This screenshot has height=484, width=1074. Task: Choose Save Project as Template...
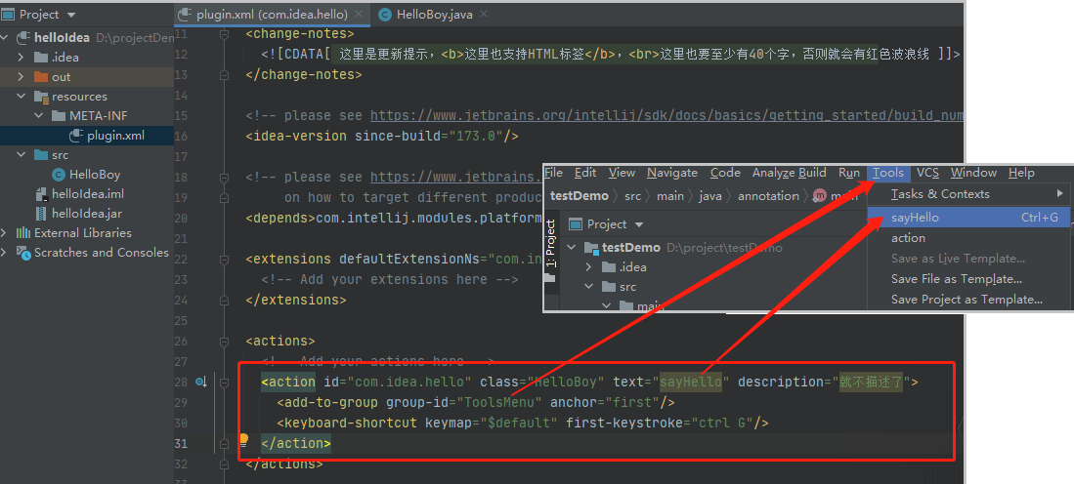click(x=968, y=300)
